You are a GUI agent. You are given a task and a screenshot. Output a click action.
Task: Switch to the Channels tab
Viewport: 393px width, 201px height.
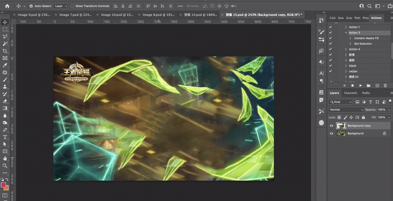[x=350, y=93]
